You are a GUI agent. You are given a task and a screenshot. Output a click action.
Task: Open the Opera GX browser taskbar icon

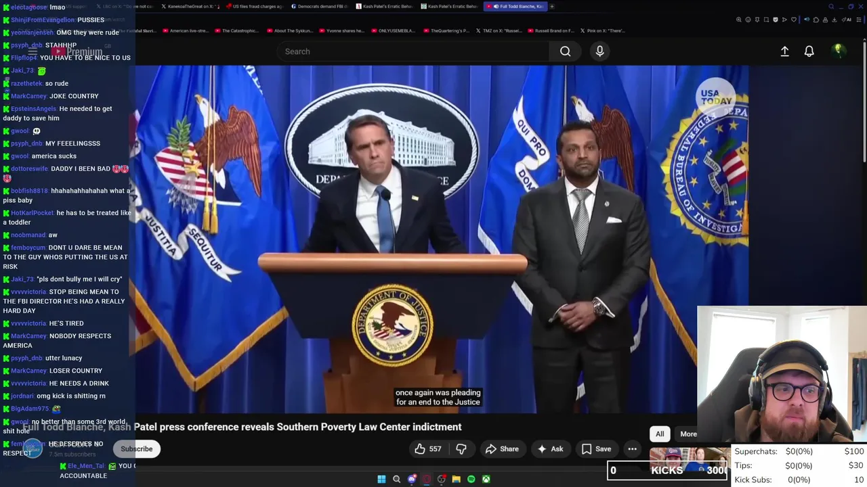pyautogui.click(x=426, y=480)
